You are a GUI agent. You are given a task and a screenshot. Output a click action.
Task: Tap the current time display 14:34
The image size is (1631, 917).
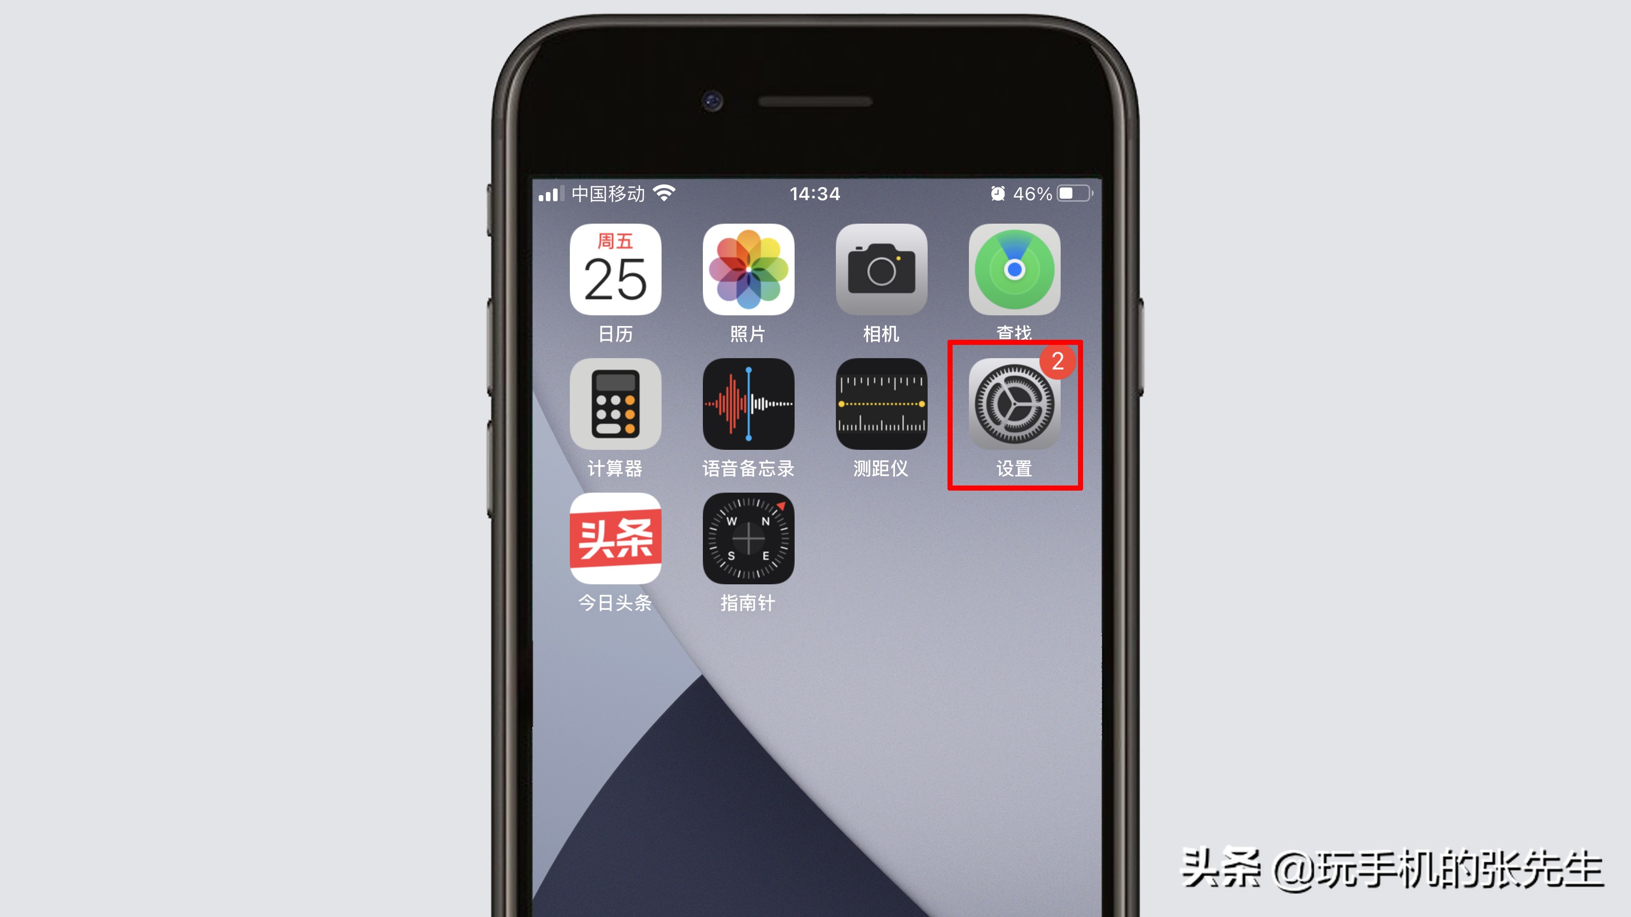pos(814,194)
